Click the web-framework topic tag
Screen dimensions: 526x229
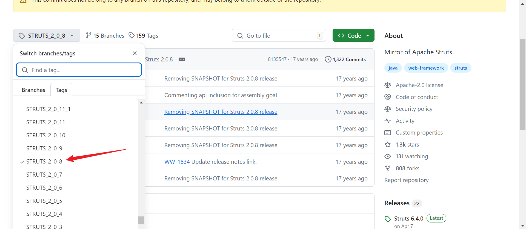click(x=426, y=68)
